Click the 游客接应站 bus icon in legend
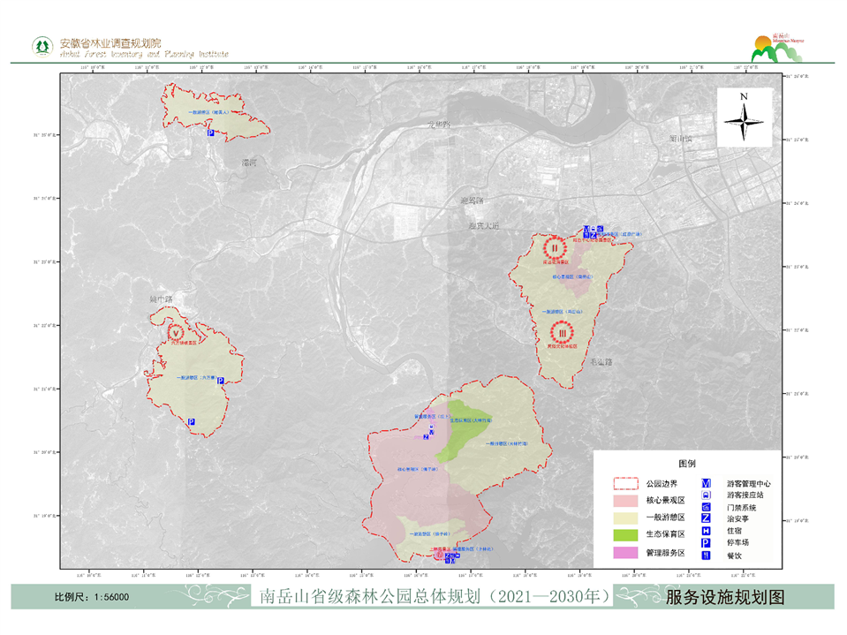This screenshot has width=847, height=635. pyautogui.click(x=707, y=495)
